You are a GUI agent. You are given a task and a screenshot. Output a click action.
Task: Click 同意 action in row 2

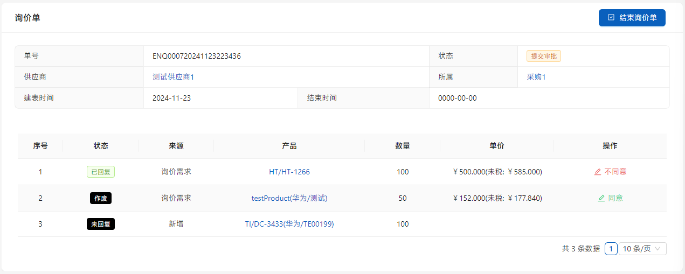coord(615,198)
